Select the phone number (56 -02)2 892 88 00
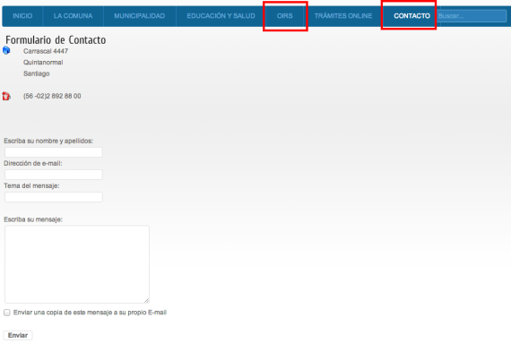This screenshot has height=352, width=511. tap(52, 96)
